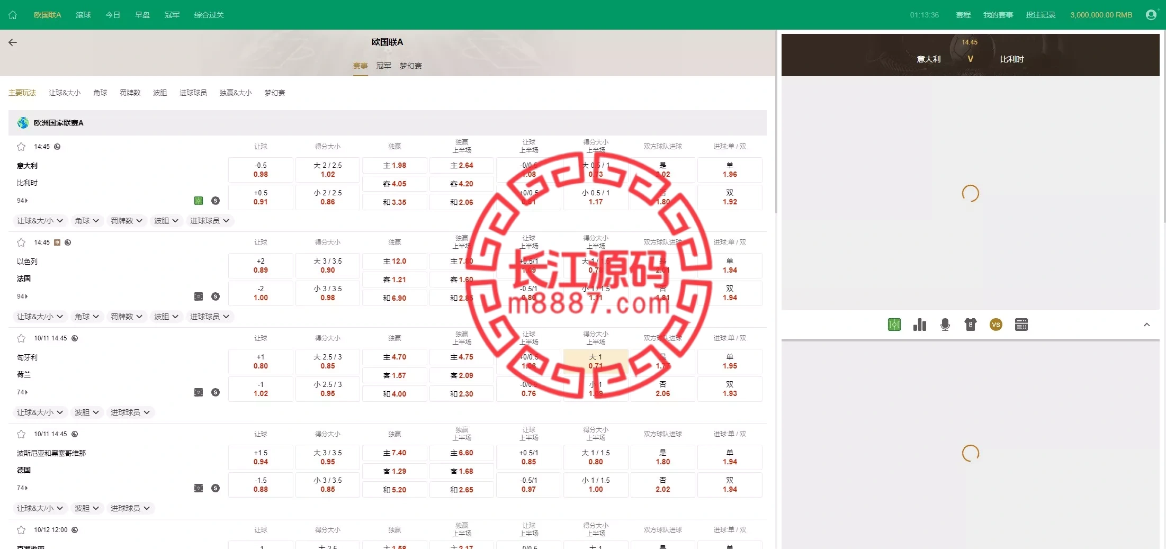Bet on 单 1.96 for 意大利 match
This screenshot has width=1166, height=549.
coord(730,170)
